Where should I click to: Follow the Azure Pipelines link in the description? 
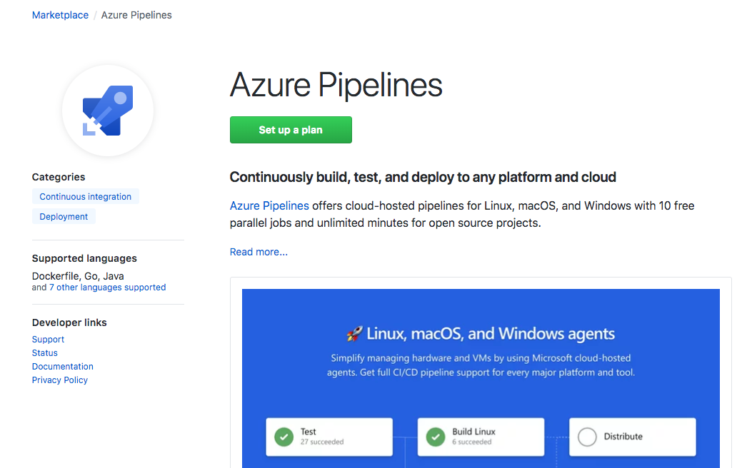point(269,205)
